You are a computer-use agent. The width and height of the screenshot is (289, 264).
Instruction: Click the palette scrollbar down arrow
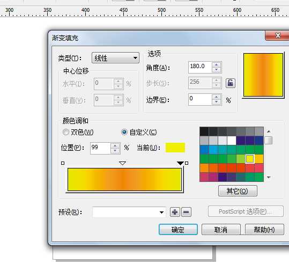click(x=269, y=178)
